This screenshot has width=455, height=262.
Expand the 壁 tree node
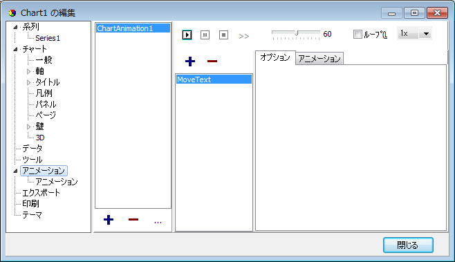28,127
